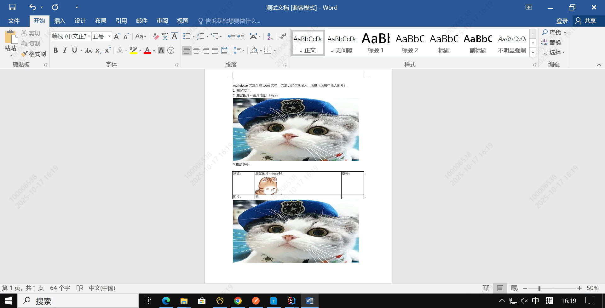Apply underline to text
The image size is (605, 308).
(x=74, y=50)
